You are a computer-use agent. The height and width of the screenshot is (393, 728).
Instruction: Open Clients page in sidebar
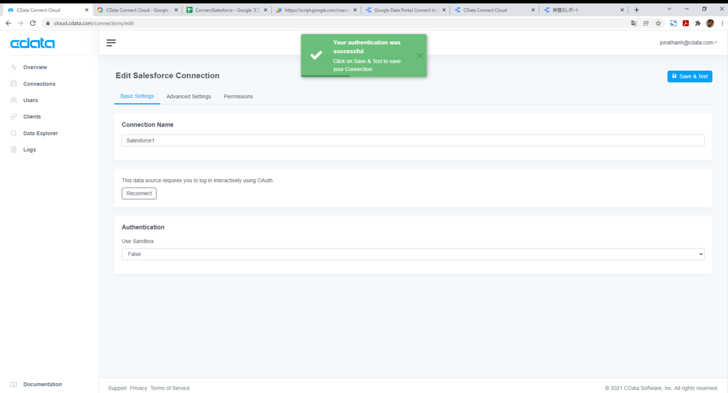pyautogui.click(x=32, y=116)
